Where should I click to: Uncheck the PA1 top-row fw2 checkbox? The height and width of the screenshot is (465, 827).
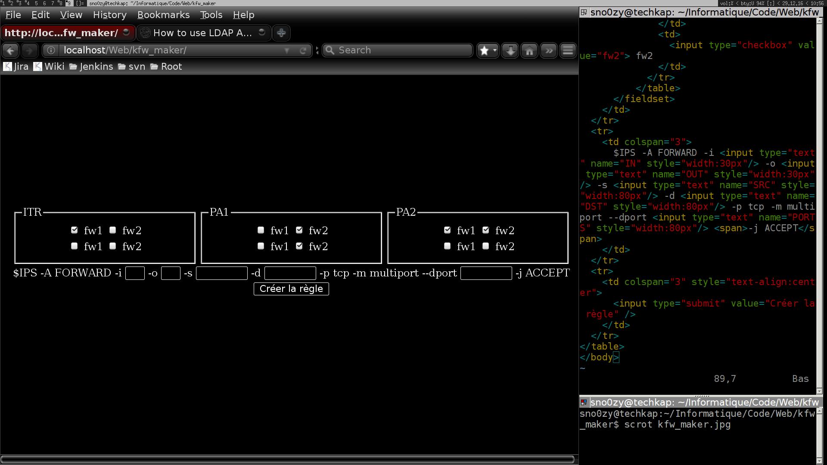(299, 230)
